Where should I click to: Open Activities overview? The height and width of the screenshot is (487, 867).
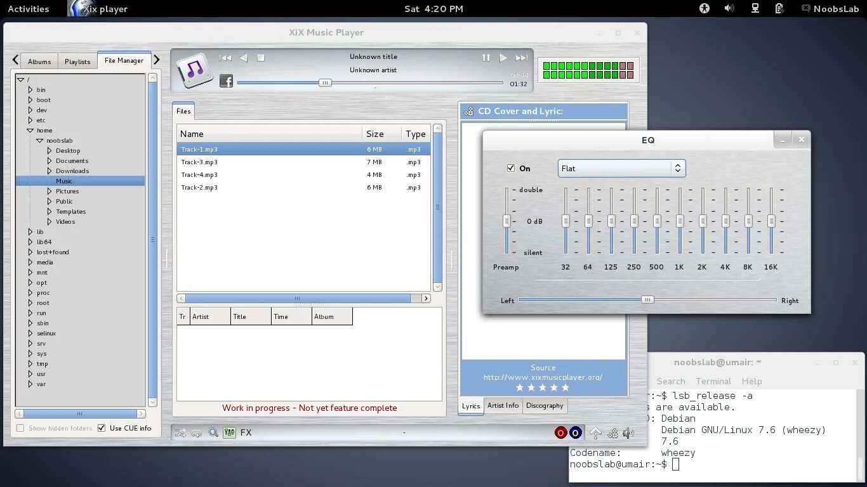pyautogui.click(x=28, y=9)
